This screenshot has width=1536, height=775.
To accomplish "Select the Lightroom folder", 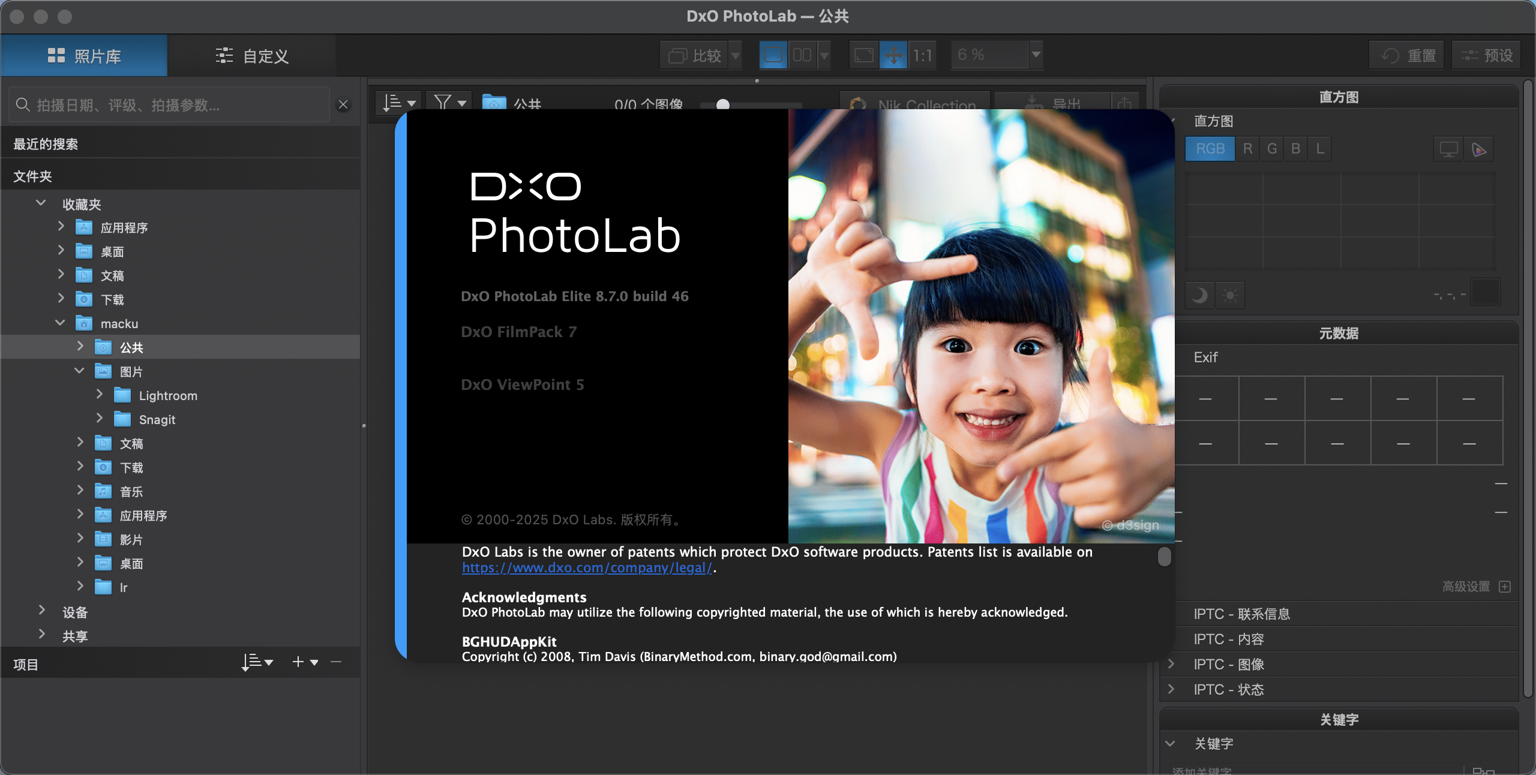I will [168, 395].
